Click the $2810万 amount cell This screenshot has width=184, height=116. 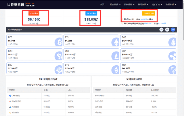[x=47, y=101]
